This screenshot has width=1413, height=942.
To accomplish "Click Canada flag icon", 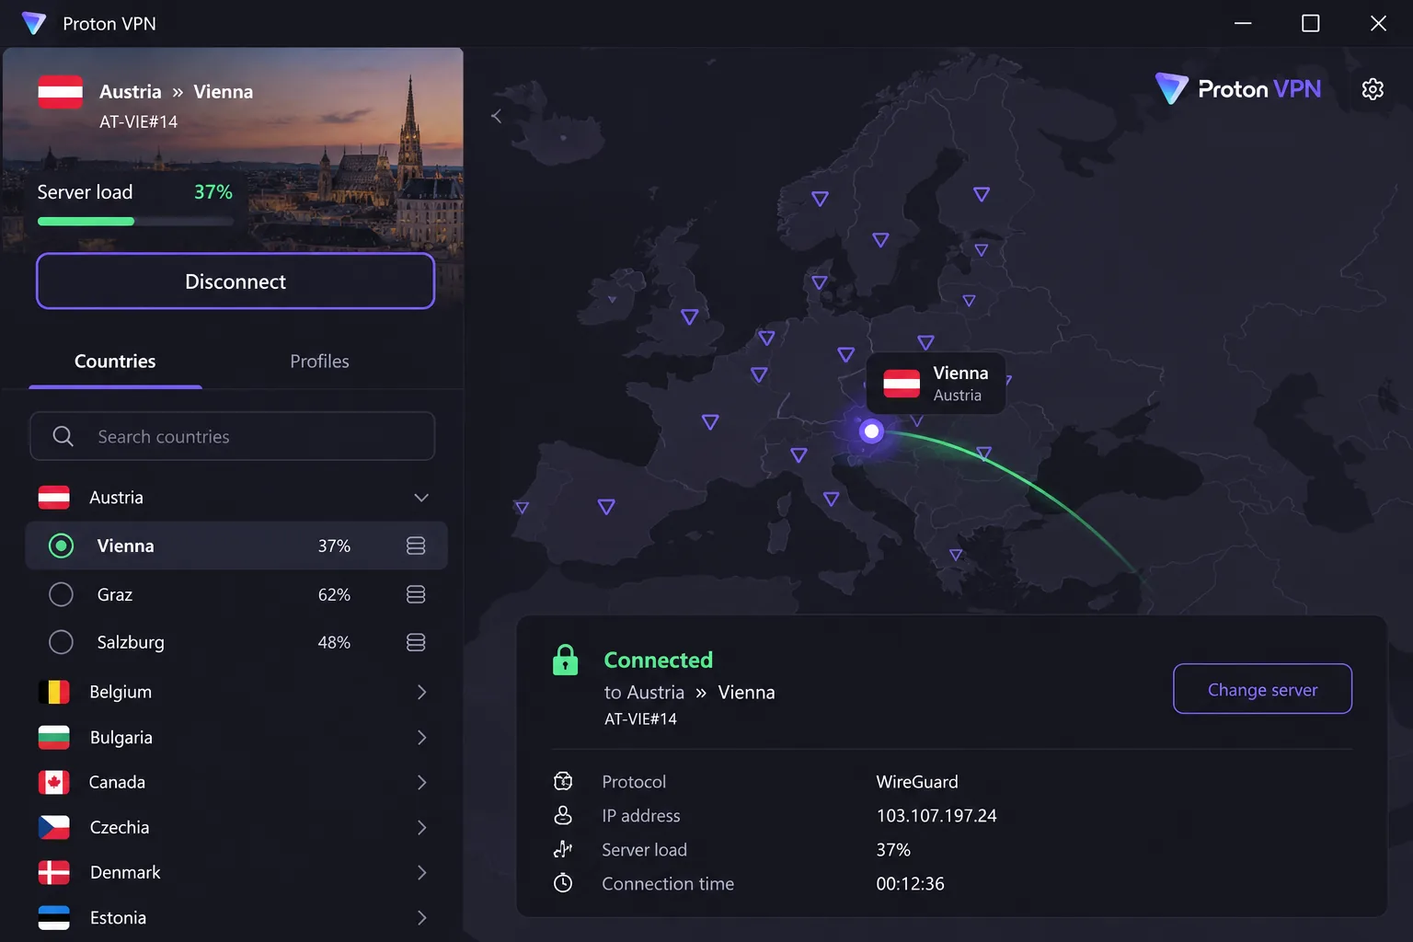I will [x=54, y=782].
